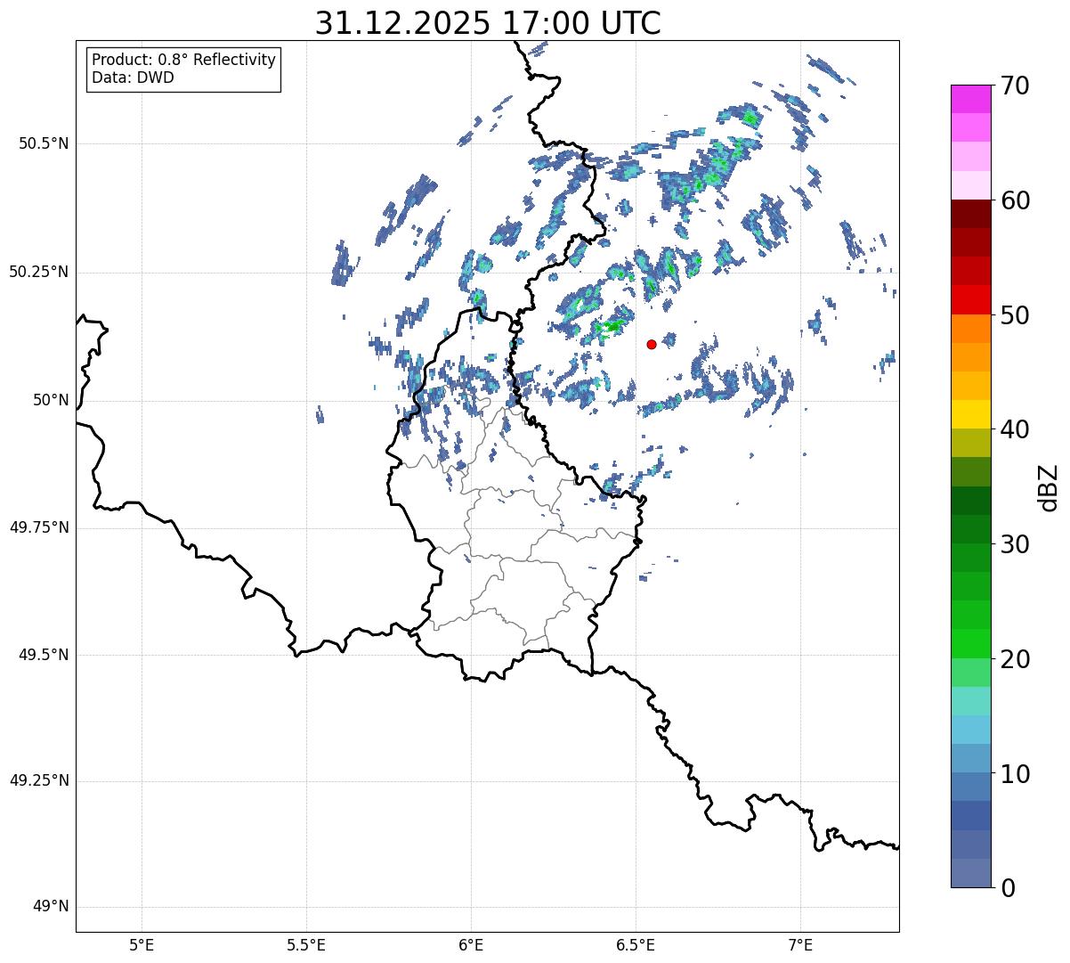Select the bright magenta swatch atop the colorbar
1070x963 pixels.
click(x=970, y=99)
